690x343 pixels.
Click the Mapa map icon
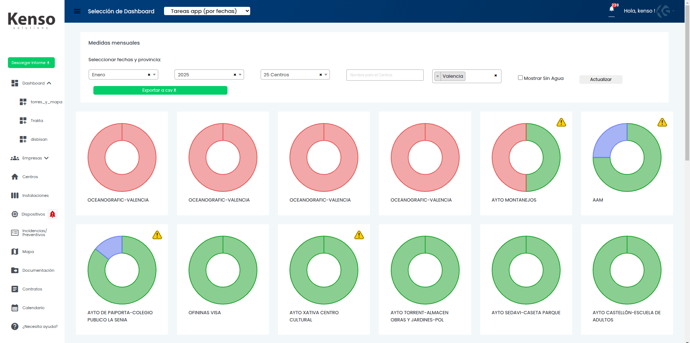(15, 252)
